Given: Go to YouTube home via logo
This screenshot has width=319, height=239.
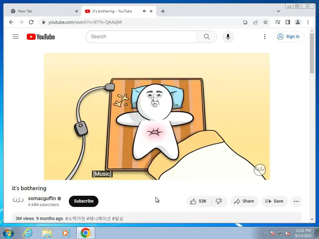Looking at the screenshot, I should [x=41, y=37].
